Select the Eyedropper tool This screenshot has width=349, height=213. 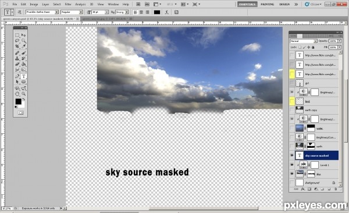tap(23, 47)
